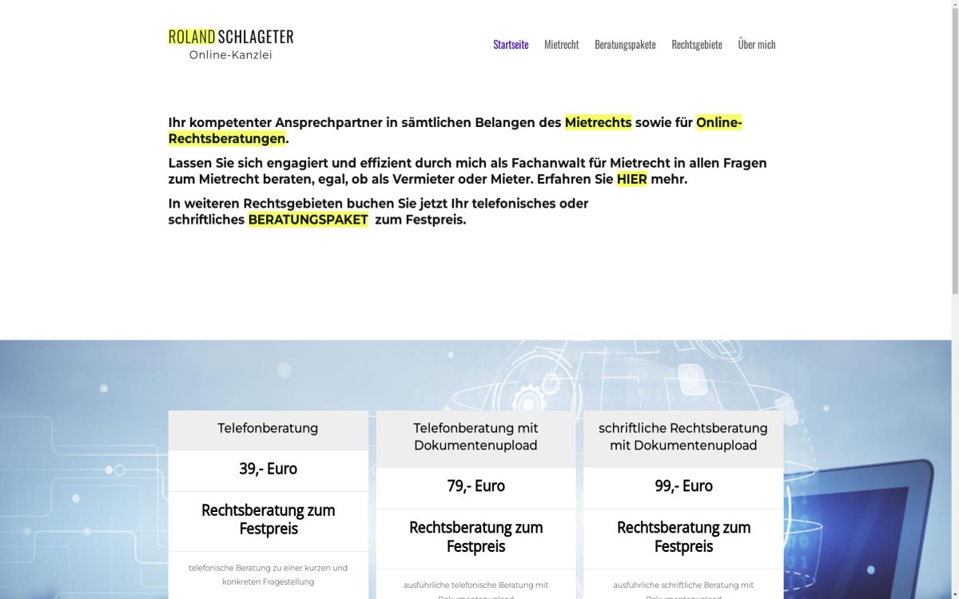Viewport: 959px width, 599px height.
Task: Select schriftliche Rechtsberatung mit Dokumentenupload card
Action: click(683, 436)
